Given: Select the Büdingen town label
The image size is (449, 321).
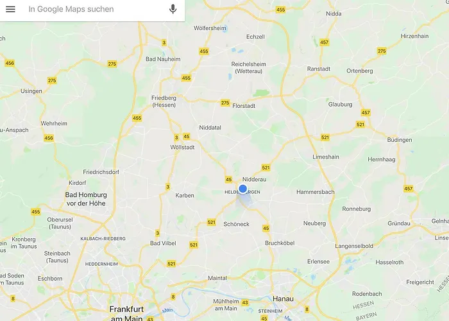Looking at the screenshot, I should click(400, 140).
